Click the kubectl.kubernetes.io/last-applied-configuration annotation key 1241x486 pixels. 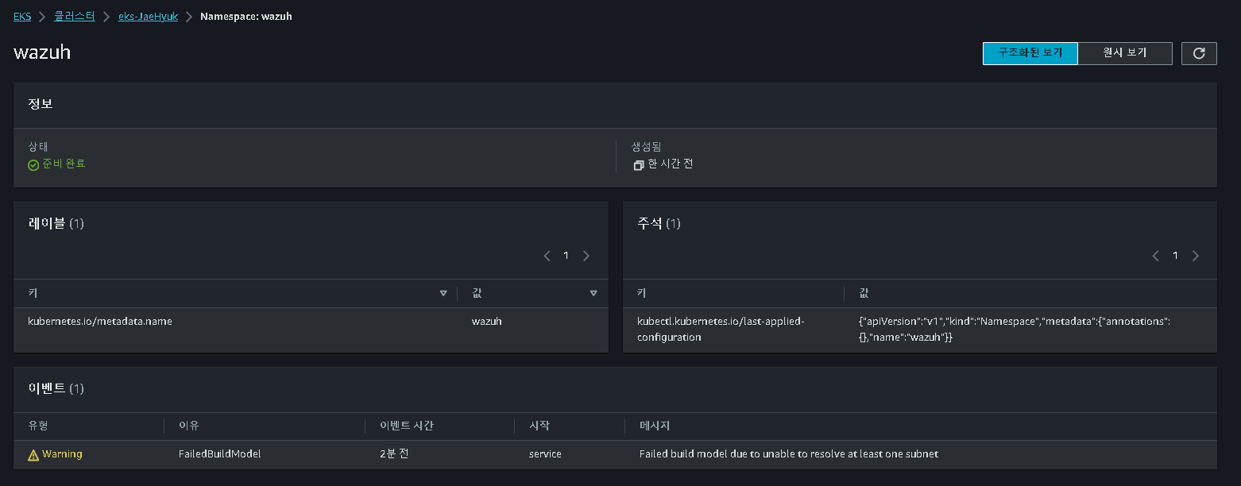click(721, 330)
